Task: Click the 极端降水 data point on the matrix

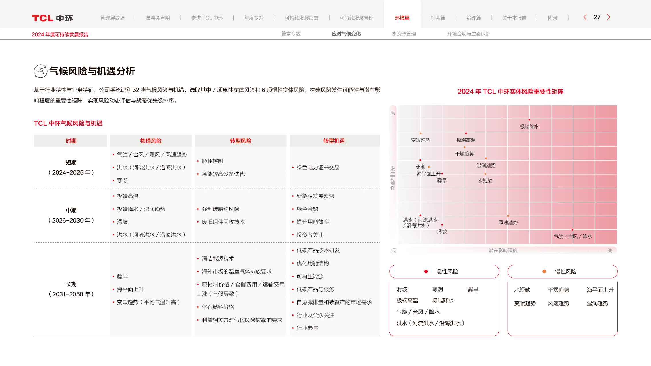Action: [x=529, y=120]
